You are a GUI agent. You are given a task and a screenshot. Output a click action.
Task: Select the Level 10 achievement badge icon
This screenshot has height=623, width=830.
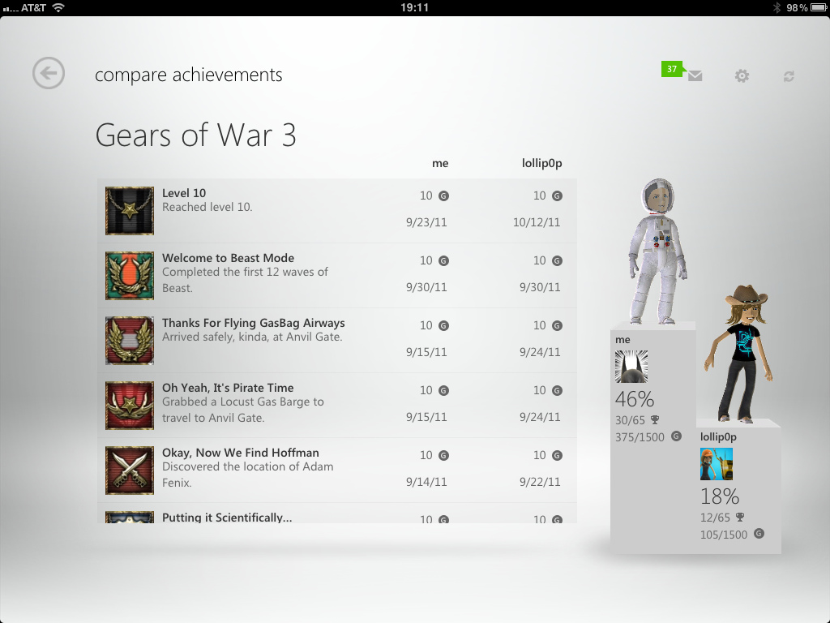pos(130,211)
